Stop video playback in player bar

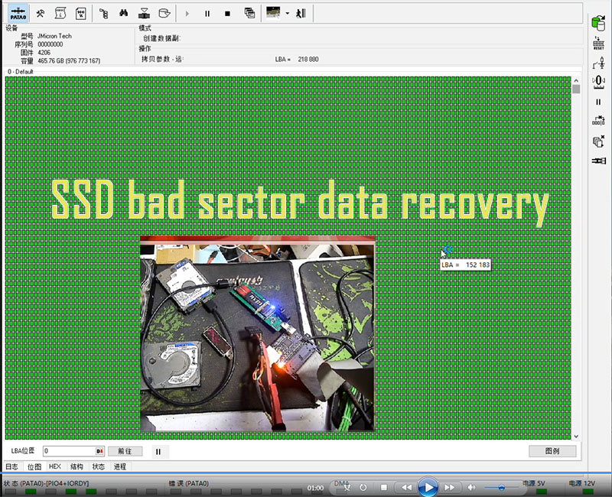pyautogui.click(x=384, y=487)
